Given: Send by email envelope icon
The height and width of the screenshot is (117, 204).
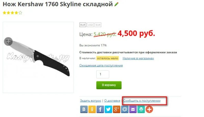Looking at the screenshot, I should [x=133, y=109].
